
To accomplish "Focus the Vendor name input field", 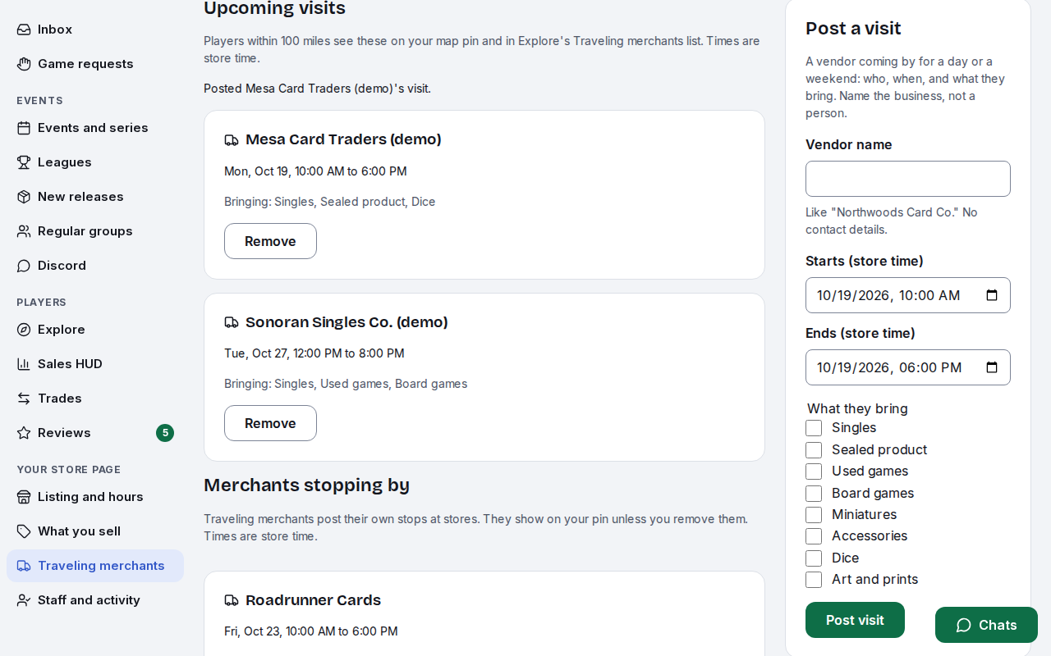I will (908, 179).
